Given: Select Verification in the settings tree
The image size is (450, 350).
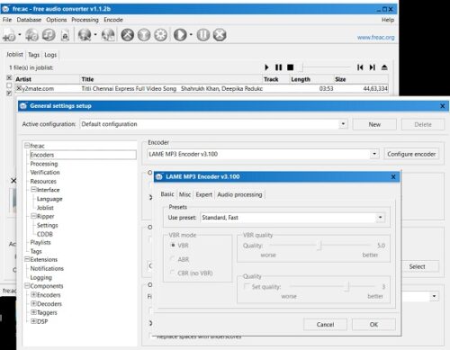Looking at the screenshot, I should pyautogui.click(x=45, y=173).
